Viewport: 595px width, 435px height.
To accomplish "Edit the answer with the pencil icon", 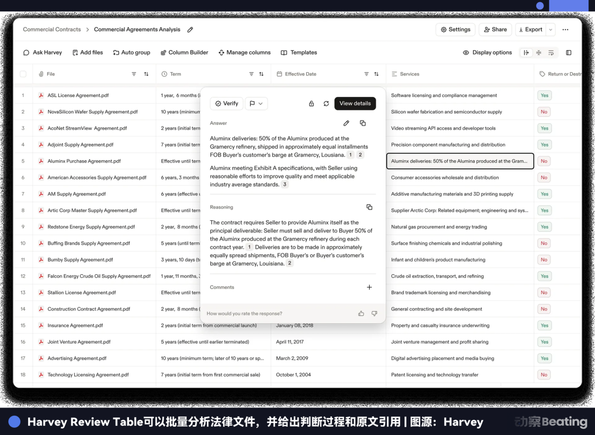I will [x=346, y=123].
